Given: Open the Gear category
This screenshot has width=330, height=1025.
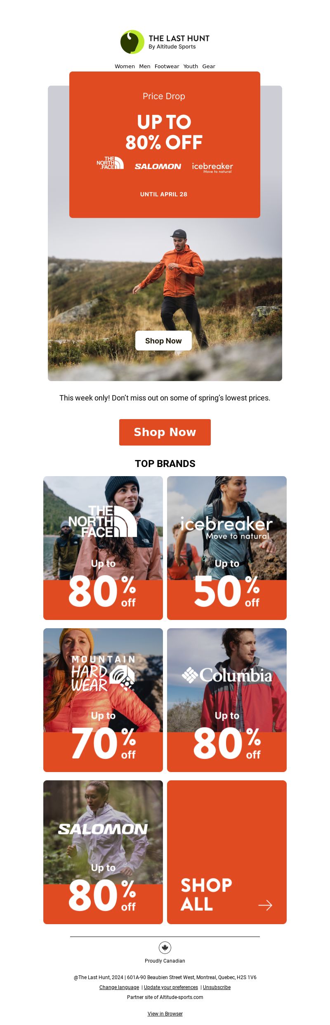Looking at the screenshot, I should pos(209,66).
